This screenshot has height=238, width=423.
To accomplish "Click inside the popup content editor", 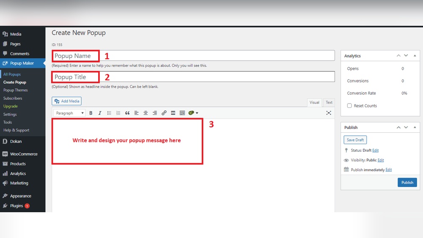I will click(x=193, y=165).
